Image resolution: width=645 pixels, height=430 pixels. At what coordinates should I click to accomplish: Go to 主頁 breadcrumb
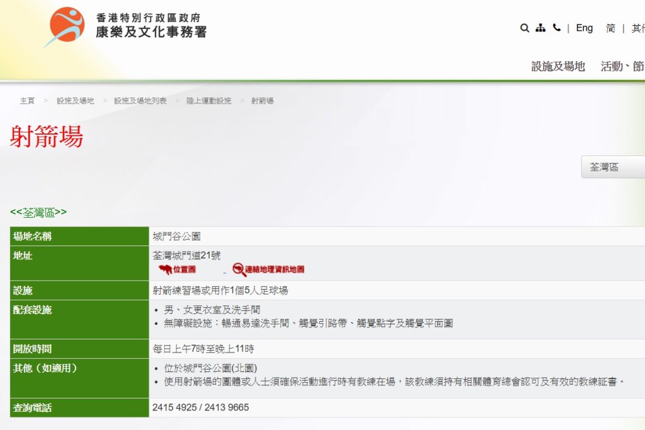(x=27, y=101)
